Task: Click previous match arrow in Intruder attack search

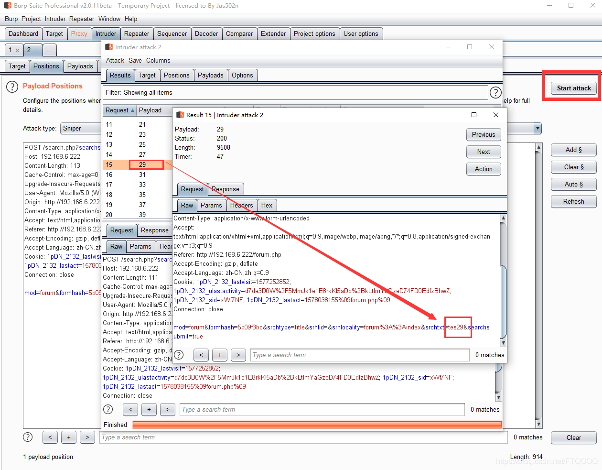Action: pyautogui.click(x=130, y=409)
